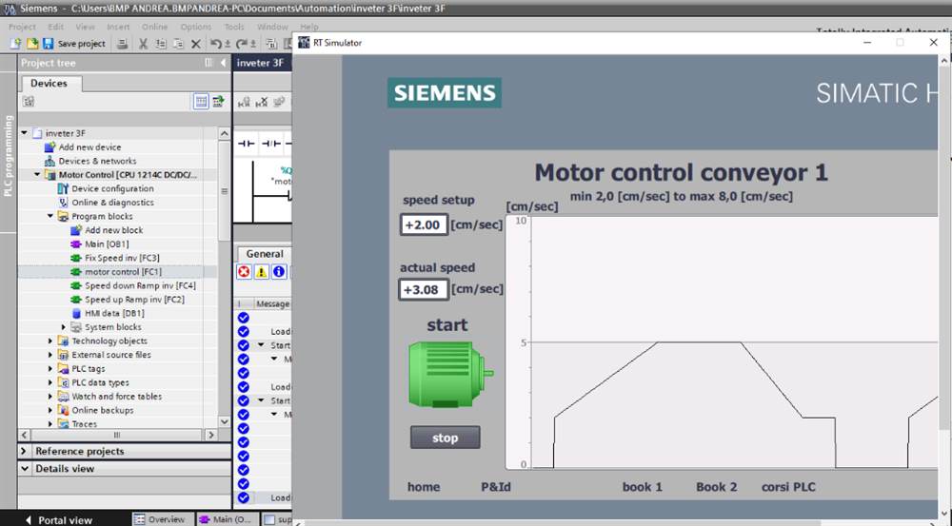Expand the Reference projects section
The image size is (952, 526).
pyautogui.click(x=25, y=451)
